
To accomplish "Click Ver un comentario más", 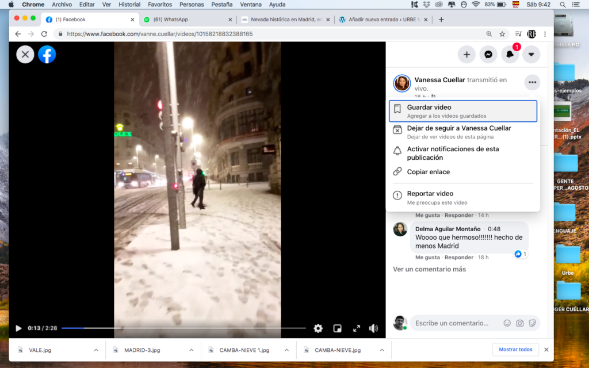I will [429, 269].
